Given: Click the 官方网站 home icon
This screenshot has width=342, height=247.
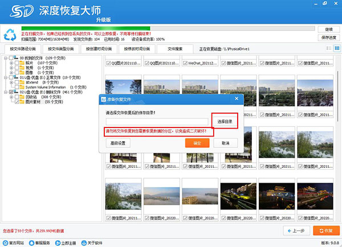Looking at the screenshot, I should 5,242.
